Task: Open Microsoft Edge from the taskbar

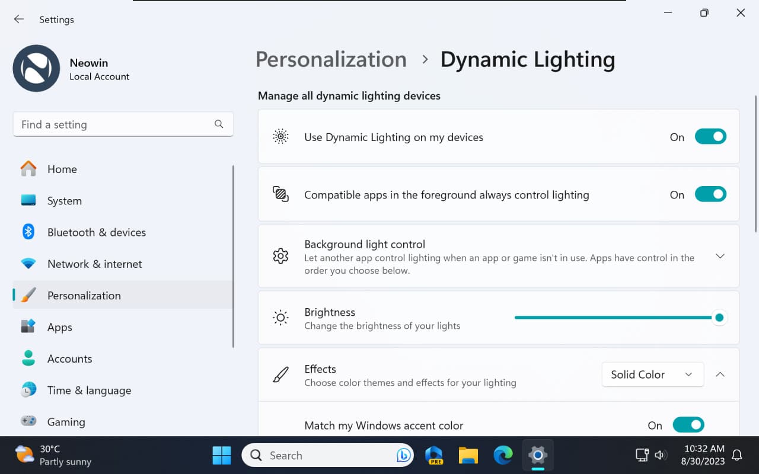Action: [503, 455]
